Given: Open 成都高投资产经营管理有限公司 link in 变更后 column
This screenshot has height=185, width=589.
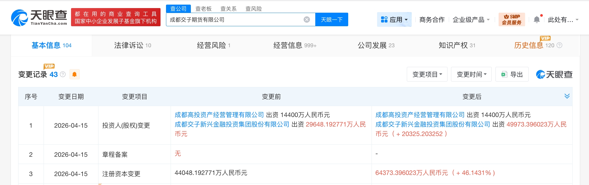Looking at the screenshot, I should pyautogui.click(x=420, y=115).
